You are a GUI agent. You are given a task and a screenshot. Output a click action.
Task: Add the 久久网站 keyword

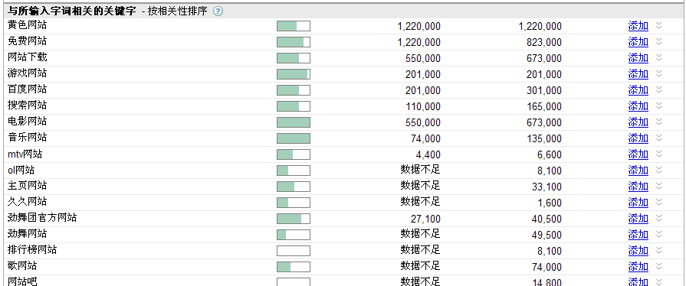point(638,203)
